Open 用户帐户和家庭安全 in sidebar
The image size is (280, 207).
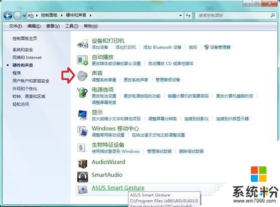coord(31,81)
